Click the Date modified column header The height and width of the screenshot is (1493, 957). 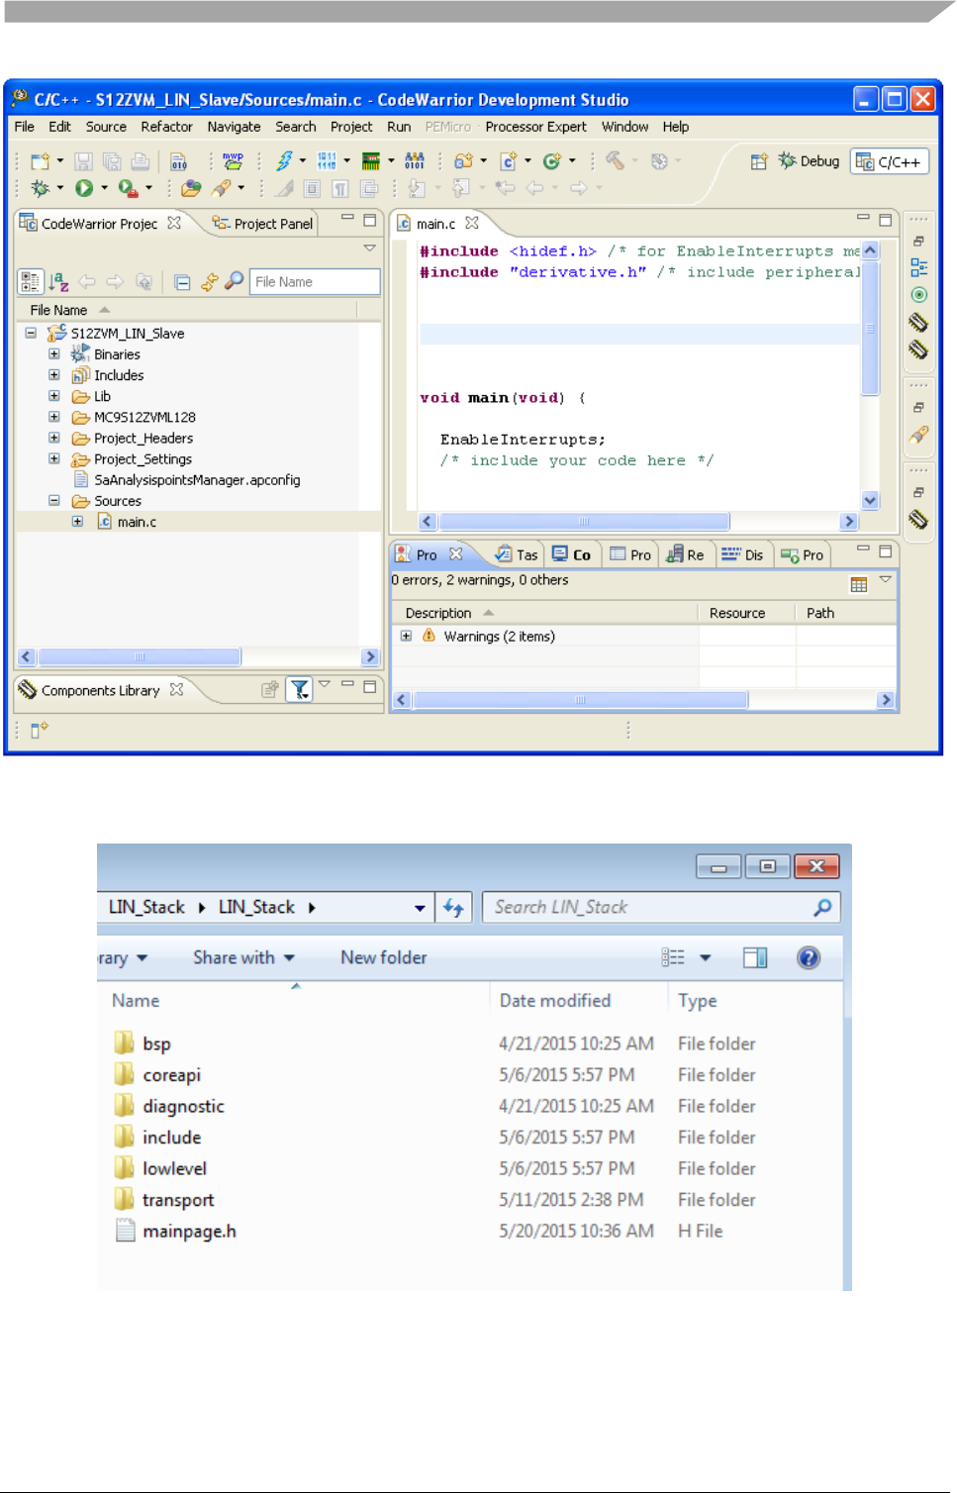pos(555,1001)
